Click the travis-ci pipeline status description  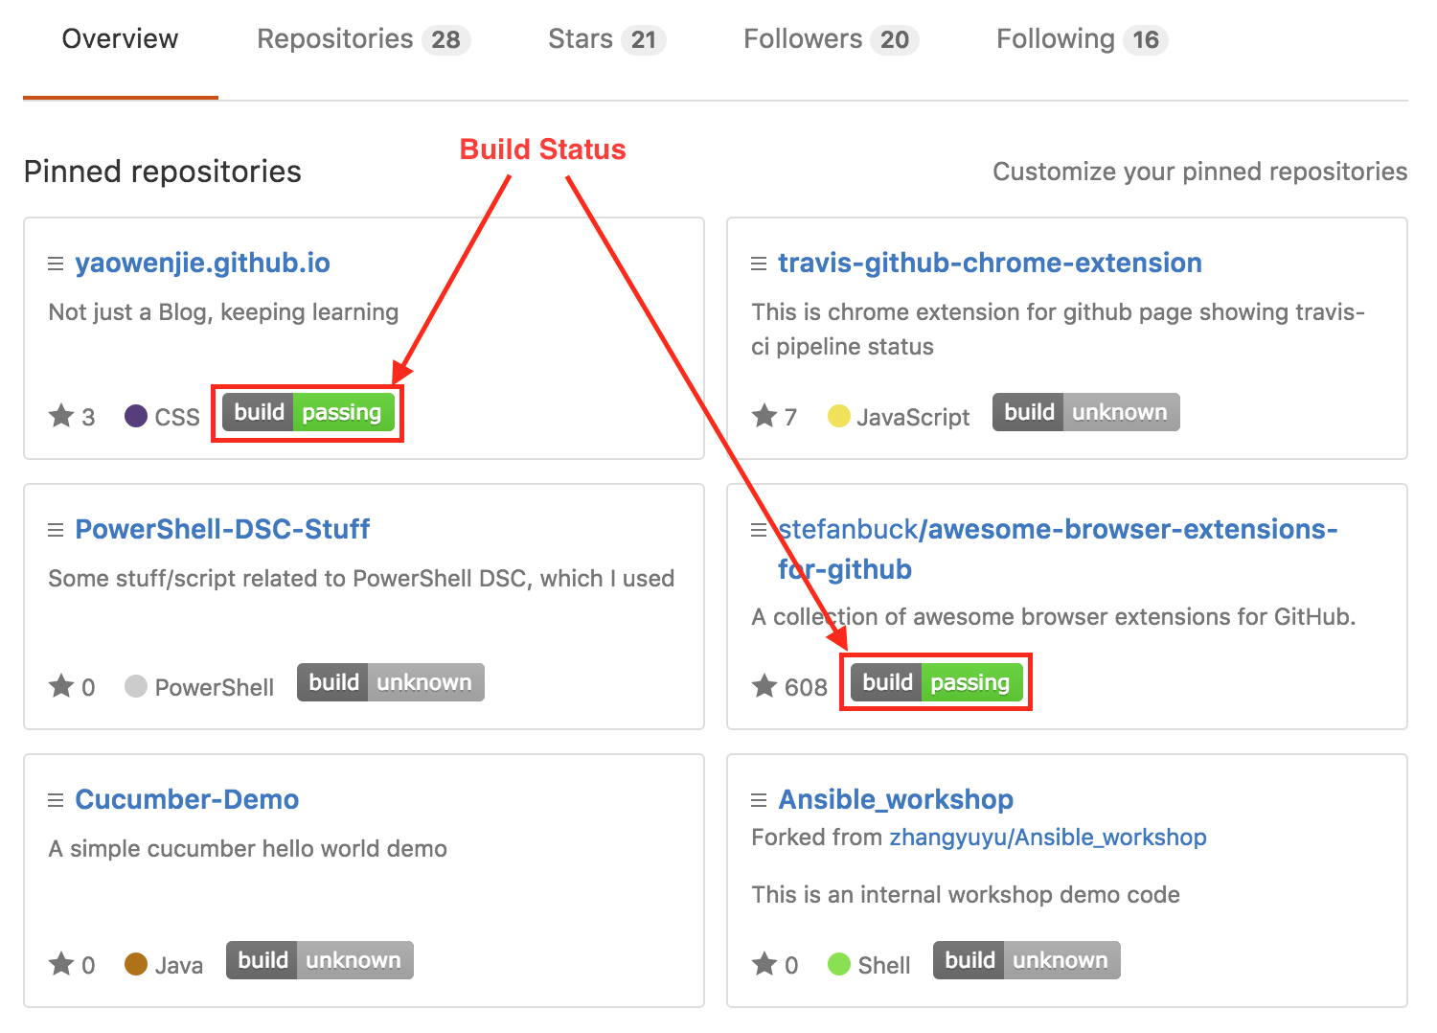1058,330
